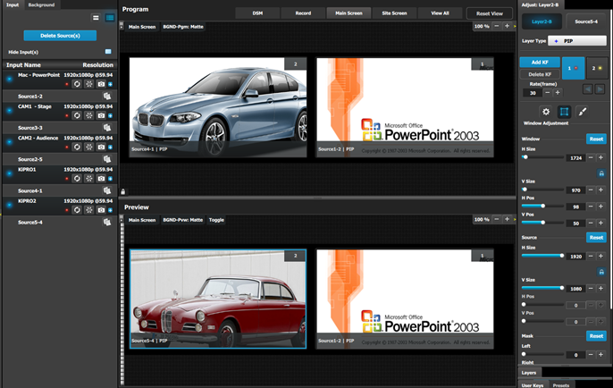Select keyframe 1 with red dot
The width and height of the screenshot is (613, 388).
[x=573, y=68]
